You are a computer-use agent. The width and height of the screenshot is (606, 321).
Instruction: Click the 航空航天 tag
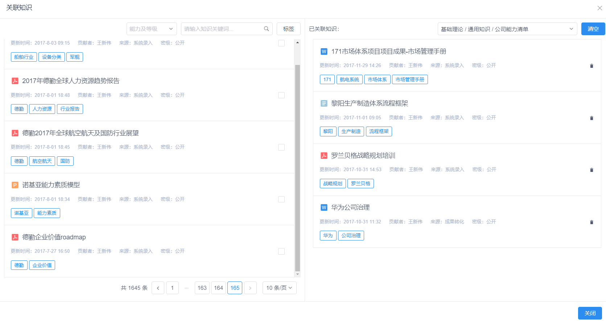pyautogui.click(x=42, y=161)
